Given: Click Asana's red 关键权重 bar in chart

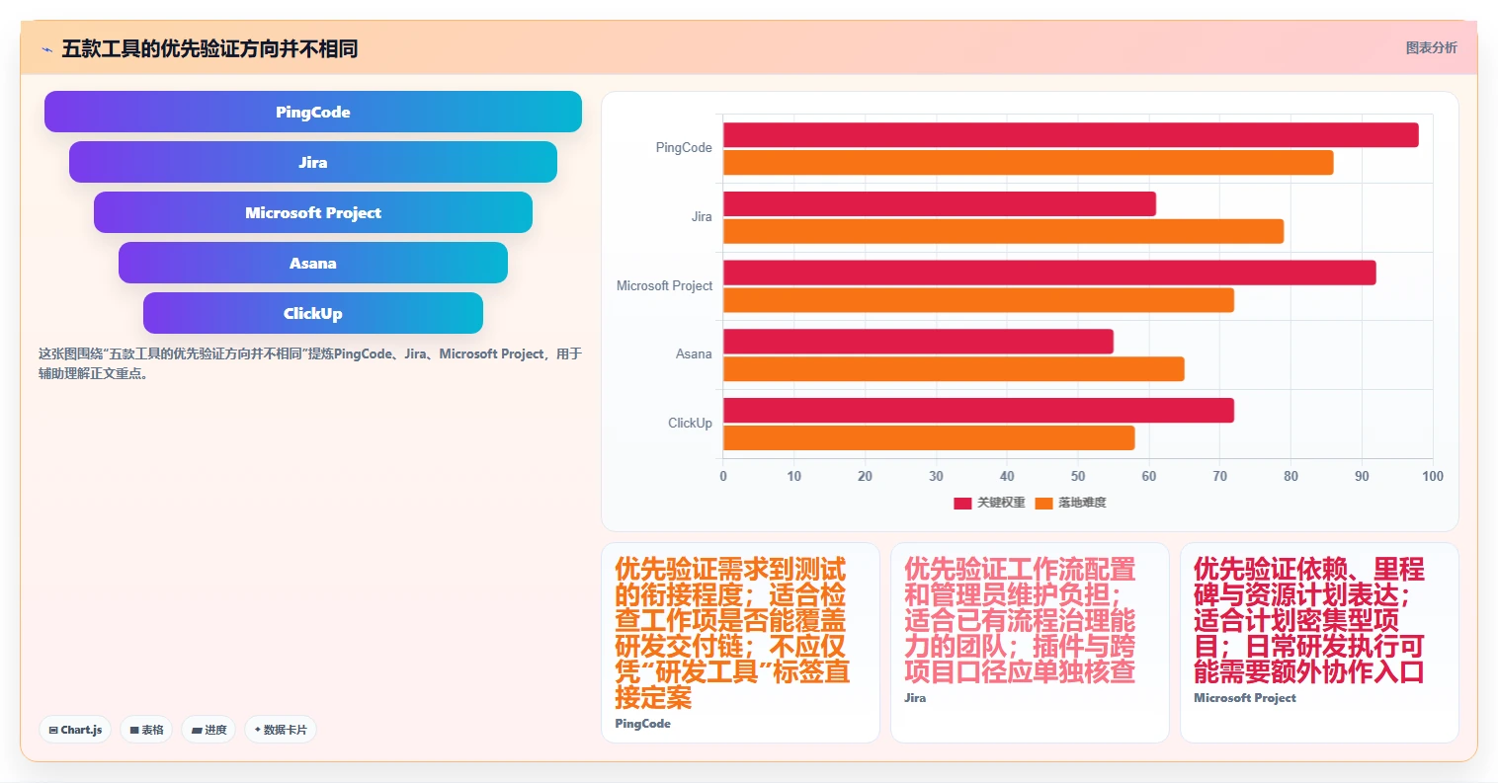Looking at the screenshot, I should [x=918, y=342].
